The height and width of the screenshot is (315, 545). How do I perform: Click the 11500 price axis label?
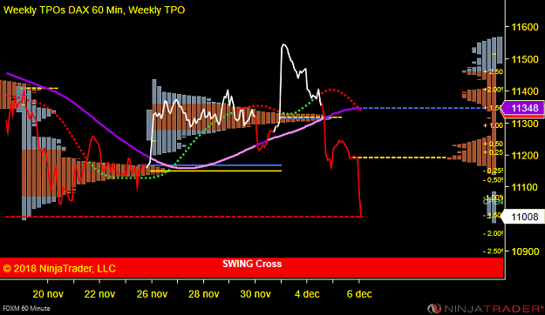pyautogui.click(x=525, y=59)
